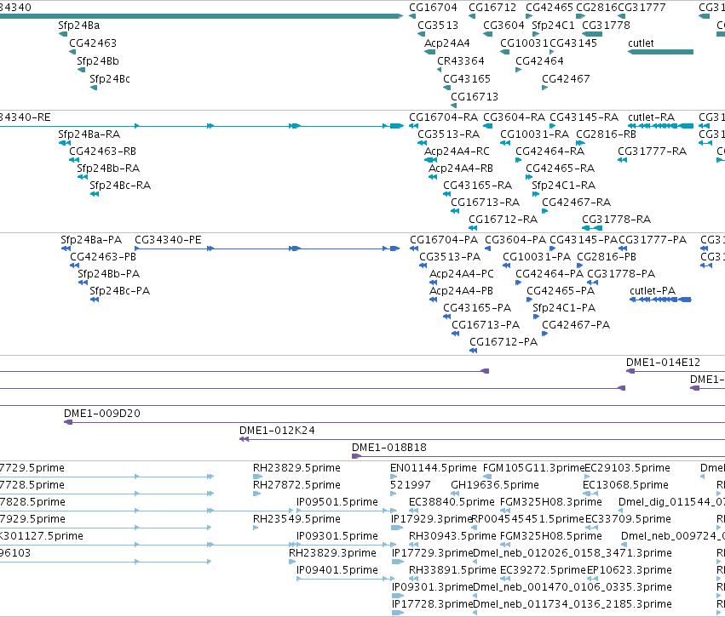Select EST 'IP09301.5prime'
The width and height of the screenshot is (725, 617).
337,537
